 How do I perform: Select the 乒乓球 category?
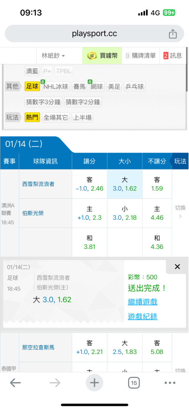pos(135,86)
